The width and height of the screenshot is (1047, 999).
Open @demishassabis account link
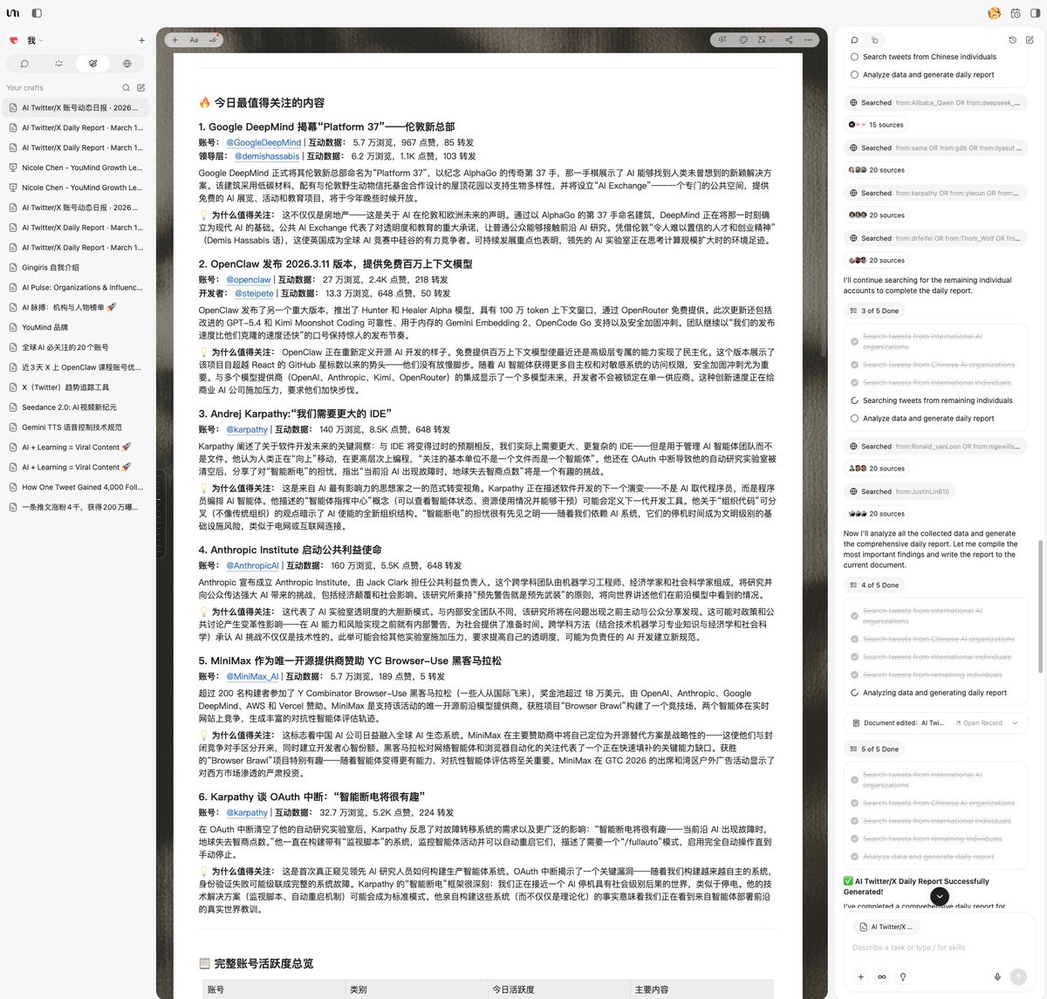(267, 156)
